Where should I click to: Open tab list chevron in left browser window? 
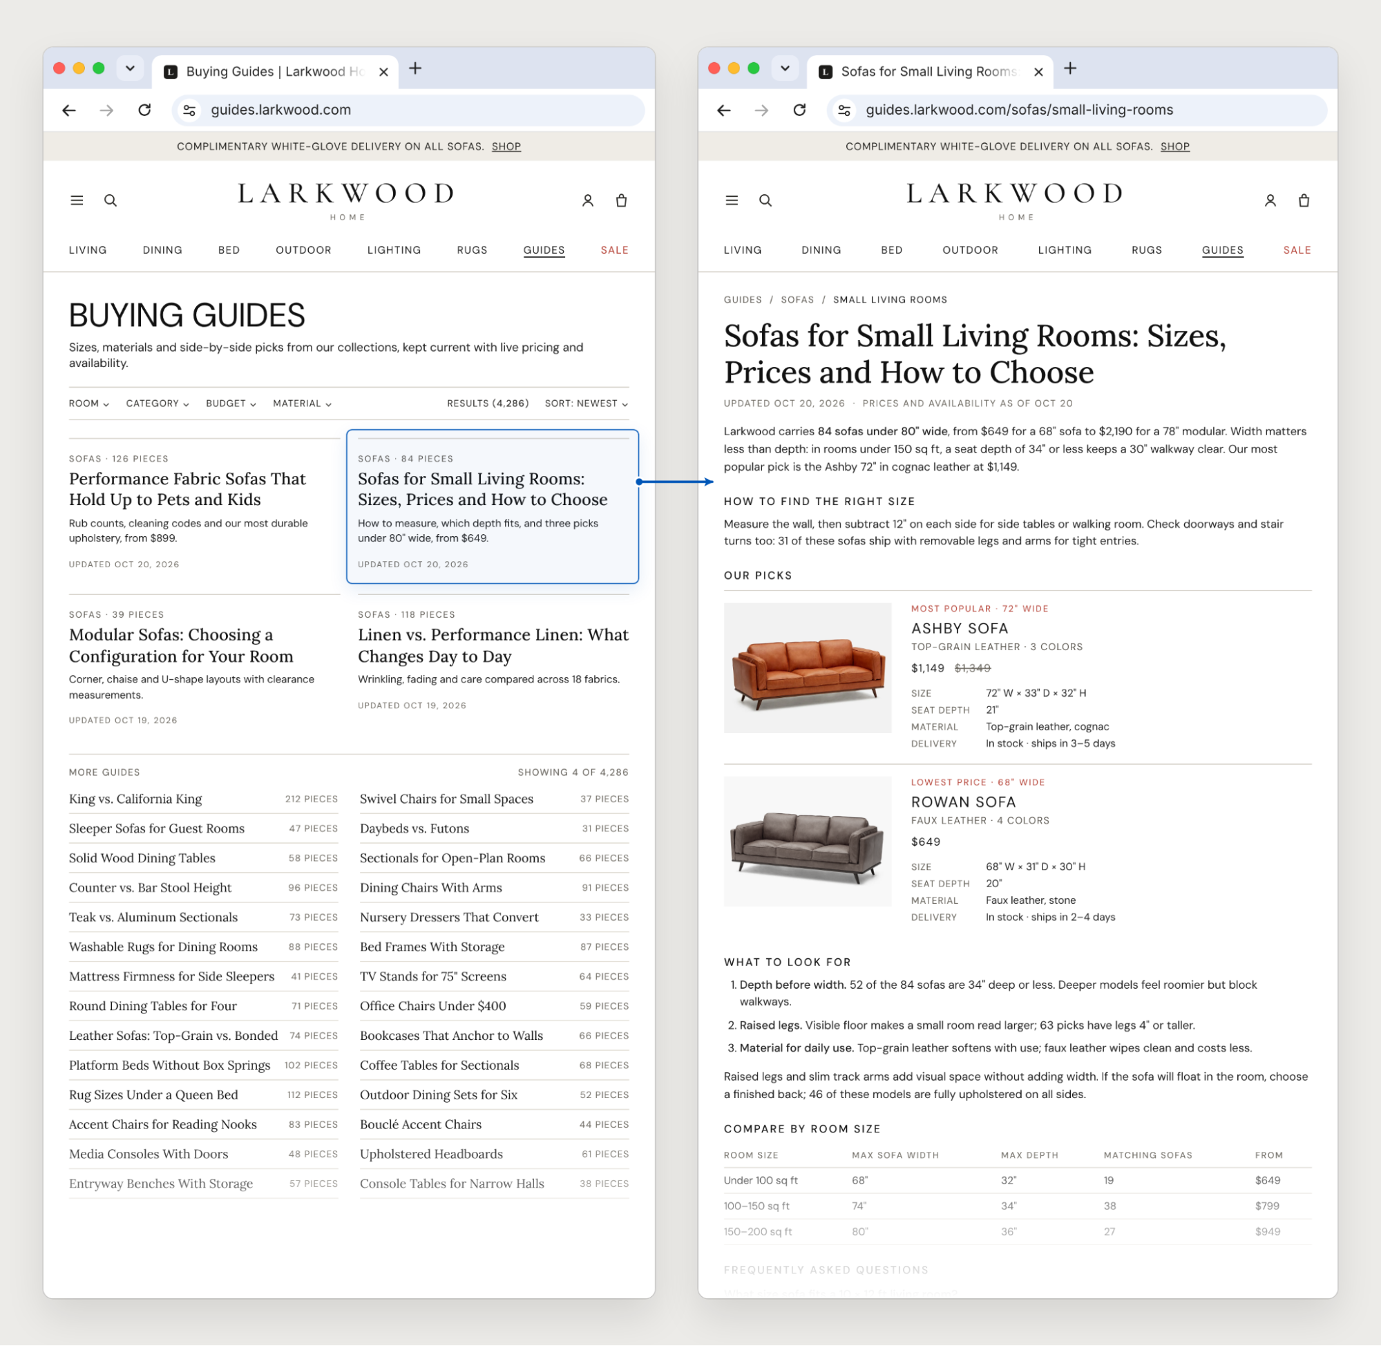point(130,68)
